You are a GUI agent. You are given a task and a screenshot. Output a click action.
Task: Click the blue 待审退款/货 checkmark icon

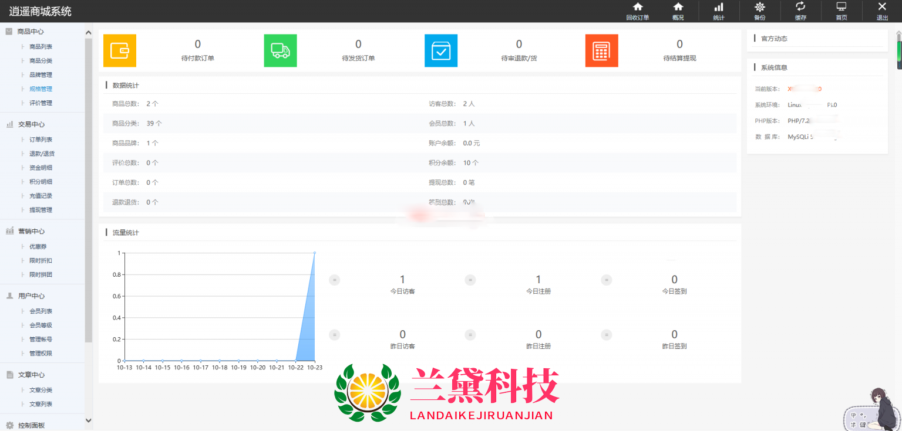pos(441,50)
